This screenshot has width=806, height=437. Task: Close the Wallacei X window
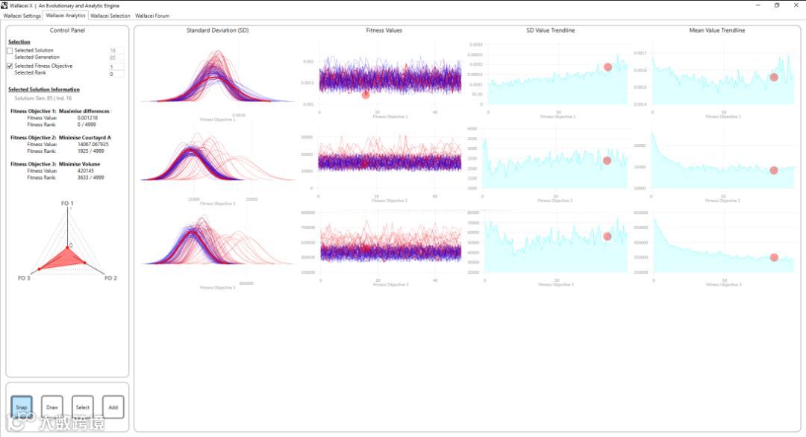pyautogui.click(x=796, y=5)
